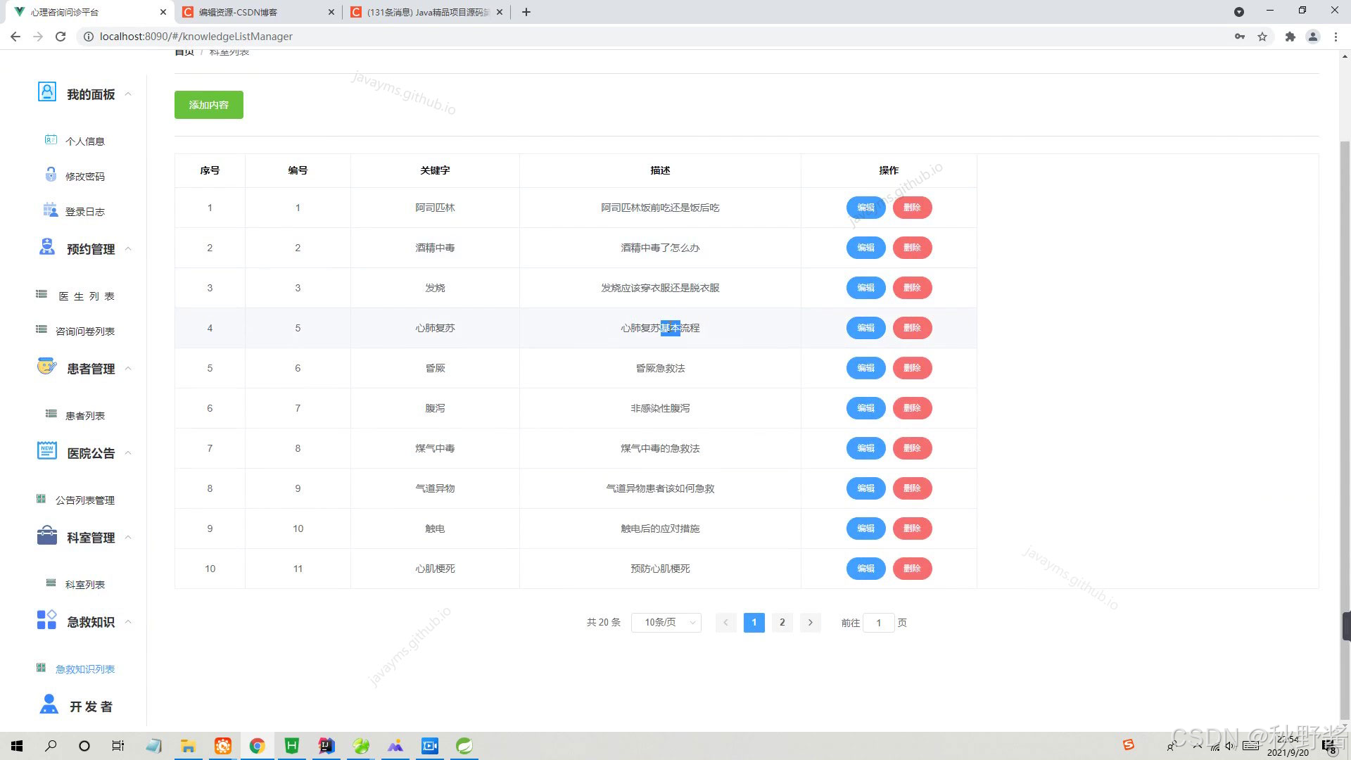Click the green 添加内容 button
The width and height of the screenshot is (1351, 760).
[x=209, y=105]
